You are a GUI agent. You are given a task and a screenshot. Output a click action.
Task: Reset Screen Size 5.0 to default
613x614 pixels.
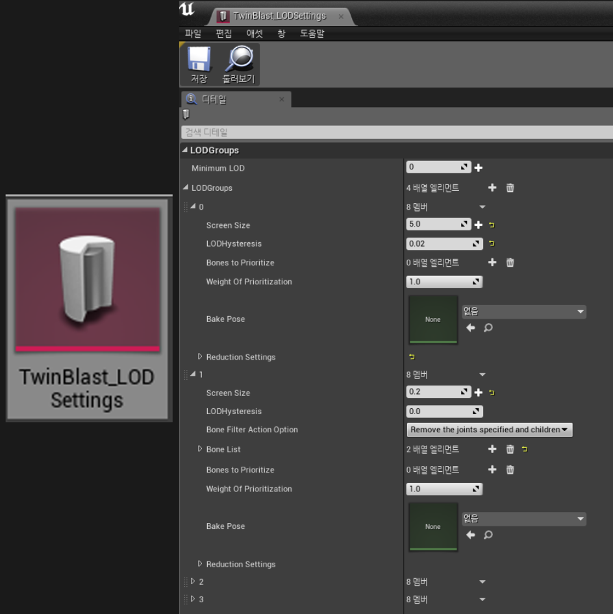(492, 225)
